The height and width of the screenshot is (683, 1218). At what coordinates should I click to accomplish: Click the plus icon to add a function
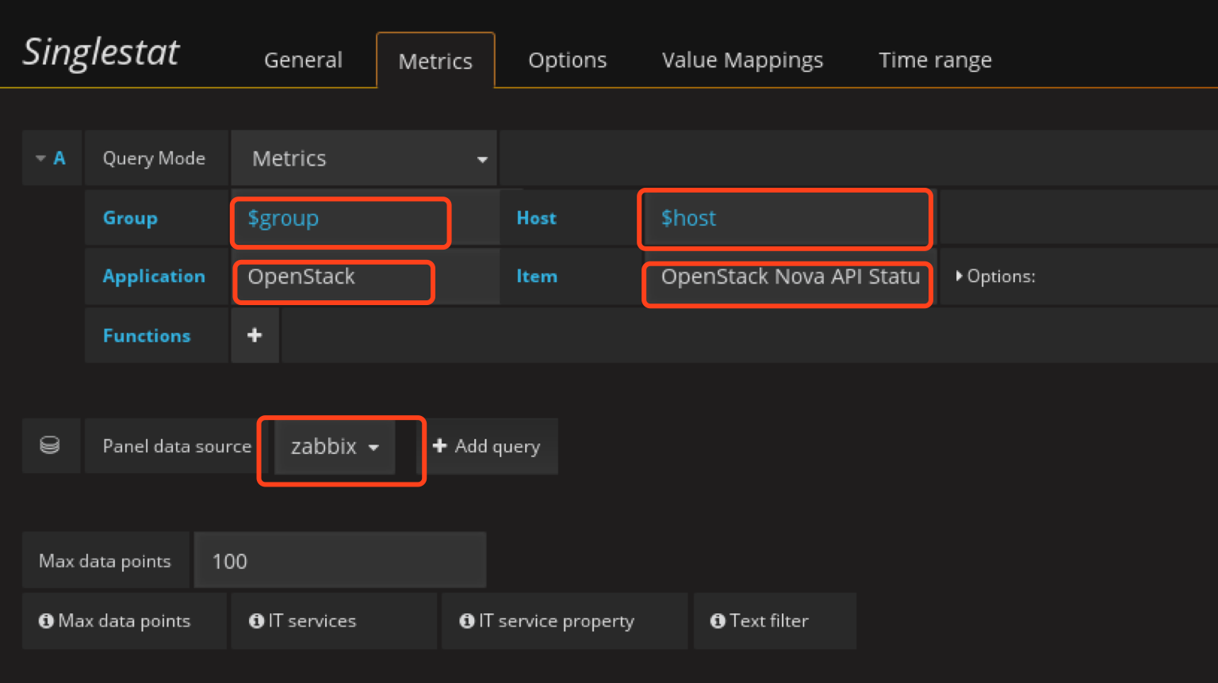click(x=255, y=336)
